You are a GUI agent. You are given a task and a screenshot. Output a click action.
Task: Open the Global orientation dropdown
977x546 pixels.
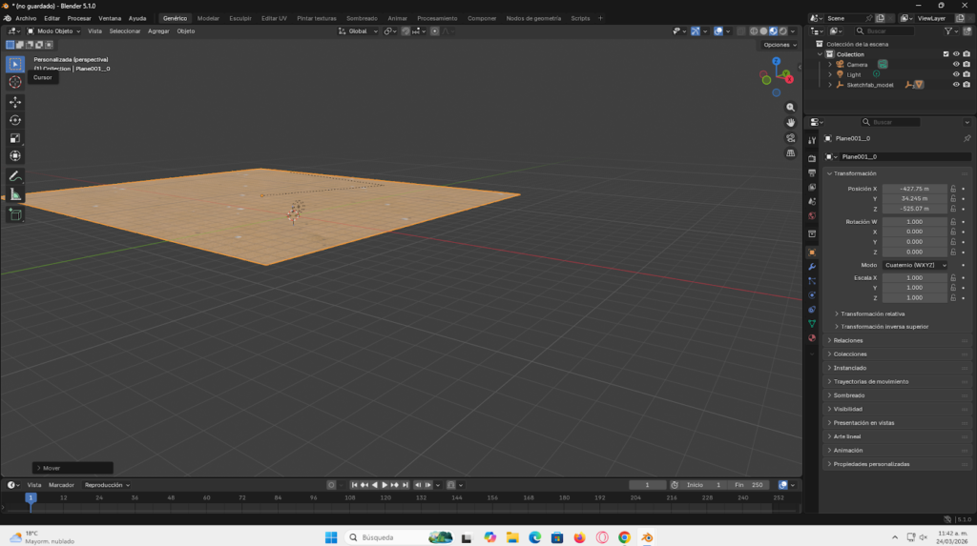(359, 31)
